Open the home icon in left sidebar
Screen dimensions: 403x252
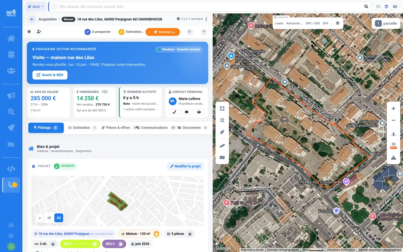coord(11,38)
